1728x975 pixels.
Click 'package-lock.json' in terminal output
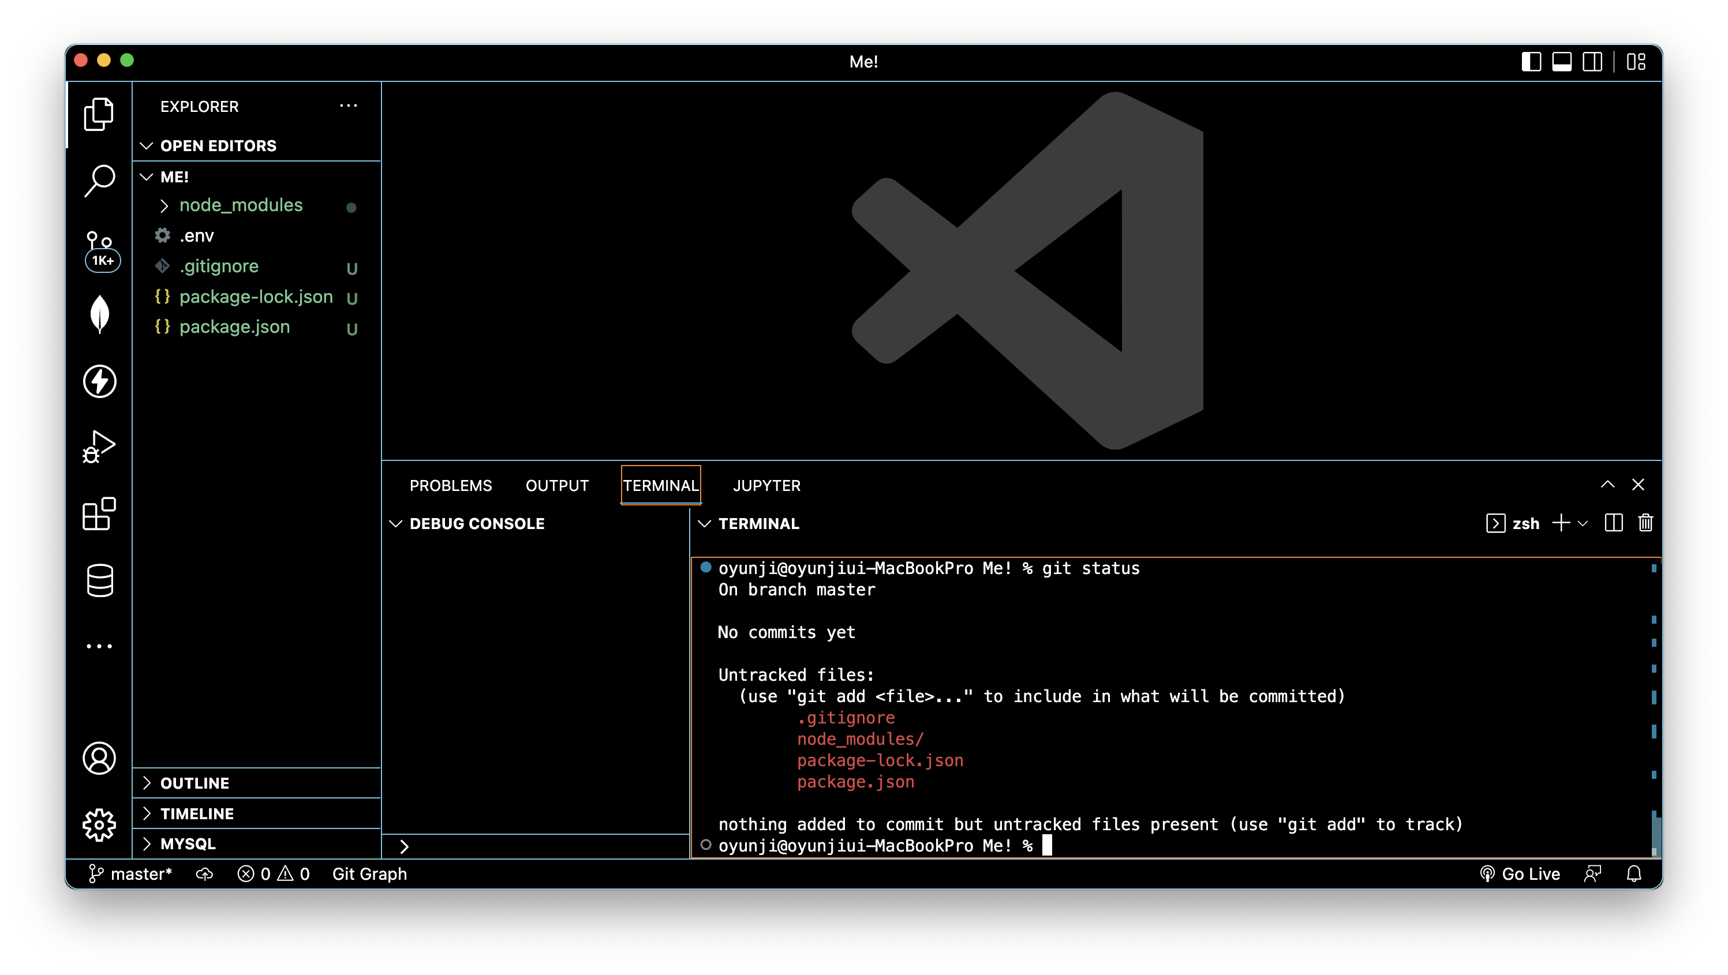(880, 760)
